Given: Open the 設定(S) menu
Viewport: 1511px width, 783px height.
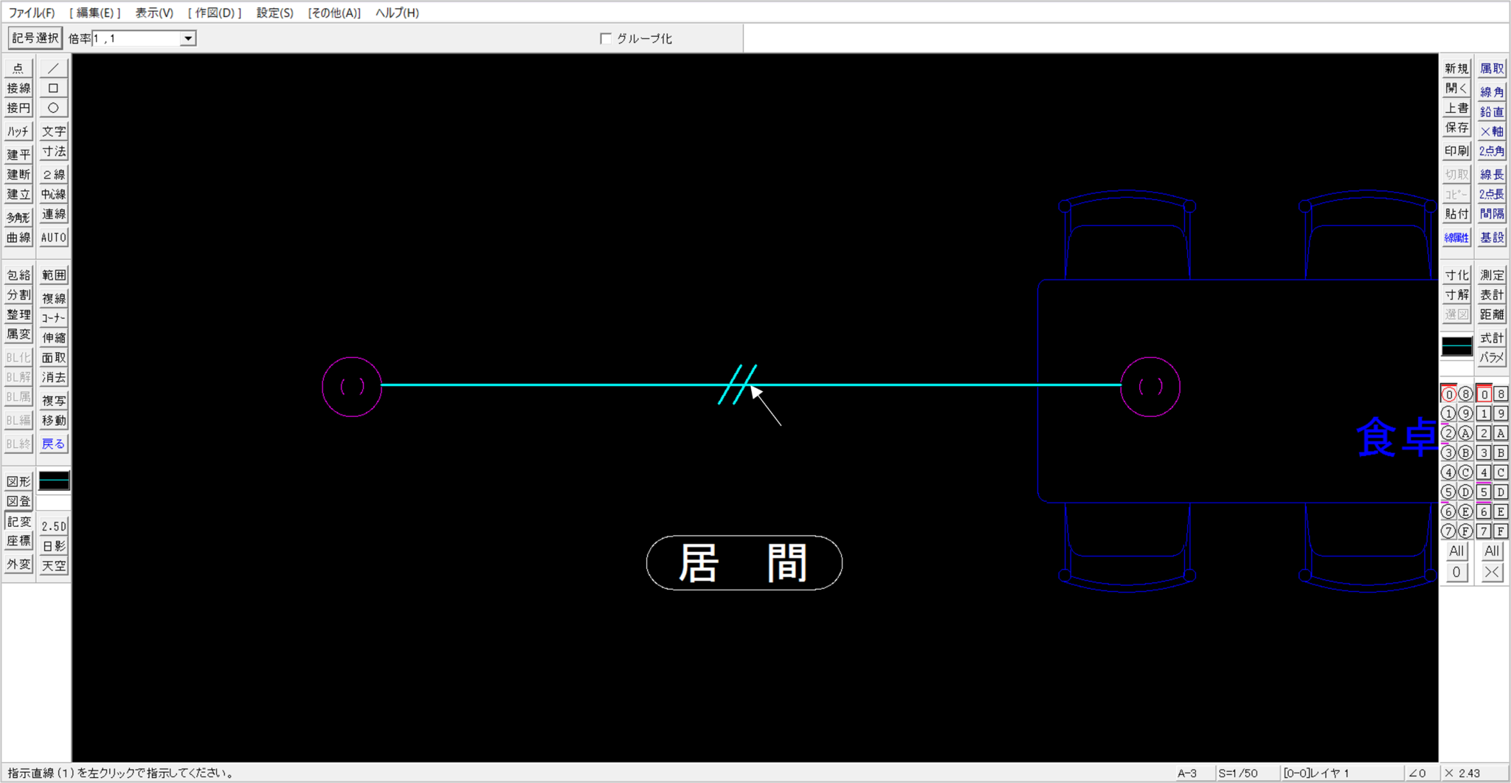Looking at the screenshot, I should click(x=274, y=13).
